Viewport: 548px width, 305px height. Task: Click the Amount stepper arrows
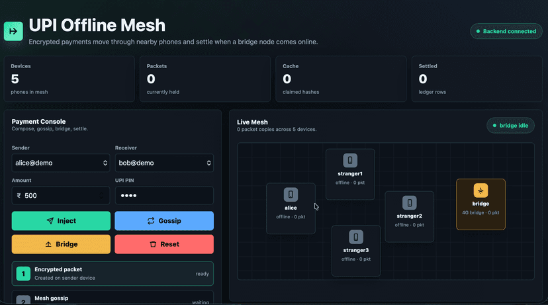[x=101, y=196]
